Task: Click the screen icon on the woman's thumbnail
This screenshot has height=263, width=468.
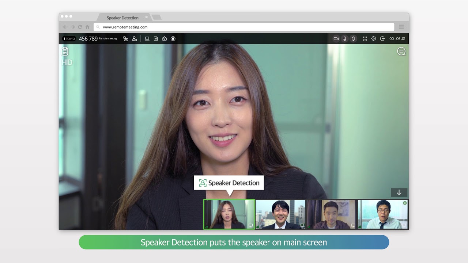Action: click(x=250, y=225)
